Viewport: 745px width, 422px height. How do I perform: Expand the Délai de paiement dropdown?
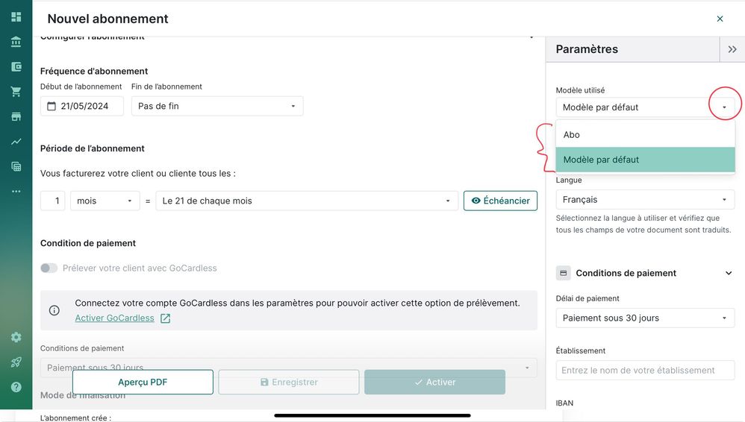point(645,318)
